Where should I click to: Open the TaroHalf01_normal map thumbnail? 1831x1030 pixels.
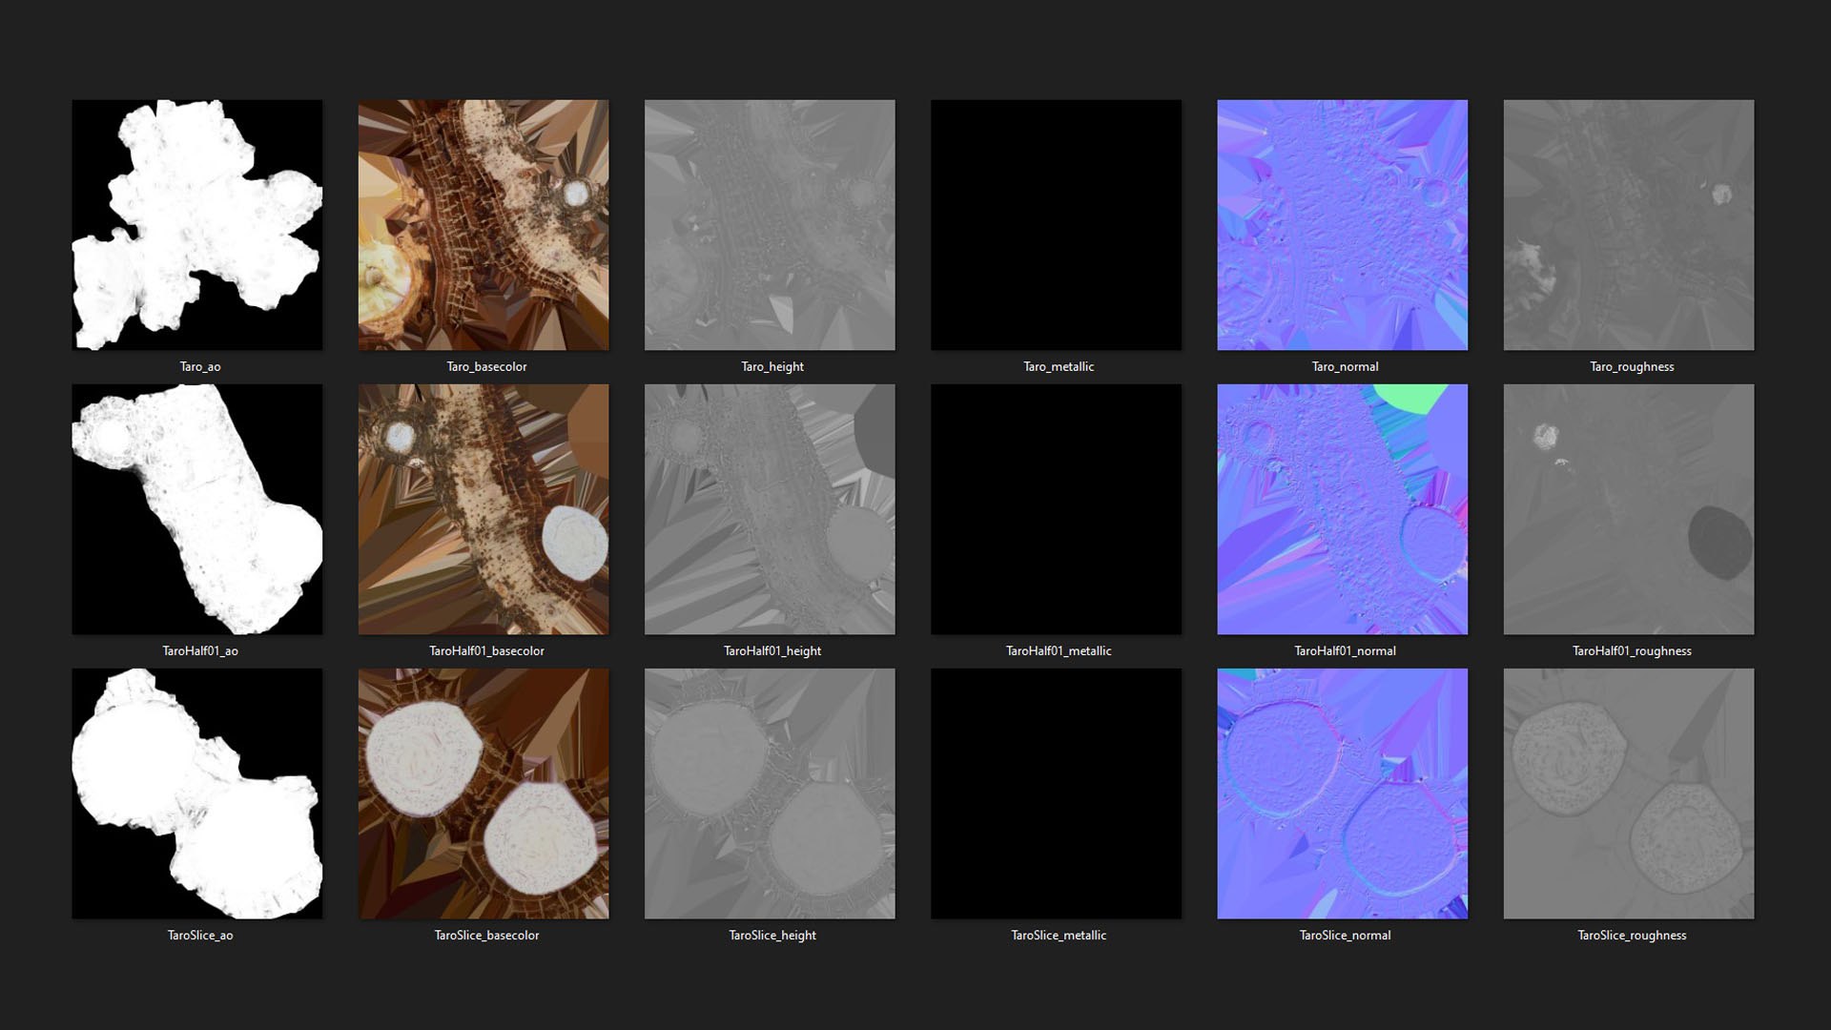(1341, 508)
